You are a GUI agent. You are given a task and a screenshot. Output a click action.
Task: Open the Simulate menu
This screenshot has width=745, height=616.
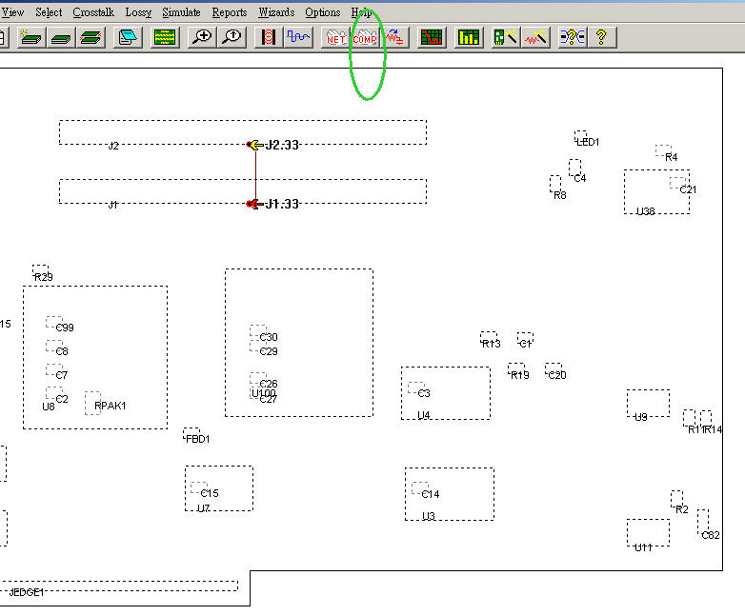point(181,12)
